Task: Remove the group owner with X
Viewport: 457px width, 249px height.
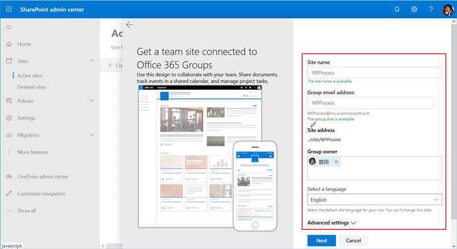Action: [x=336, y=161]
